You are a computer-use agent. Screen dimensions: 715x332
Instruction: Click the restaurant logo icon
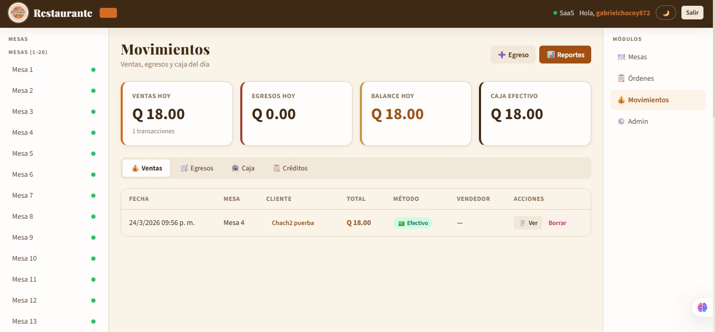(18, 13)
